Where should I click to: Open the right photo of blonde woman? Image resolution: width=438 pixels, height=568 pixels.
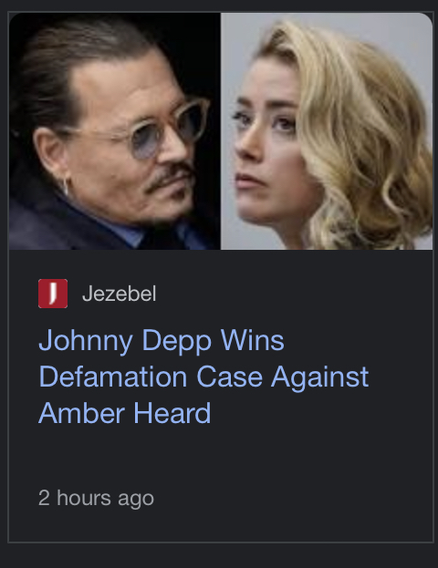click(x=327, y=131)
